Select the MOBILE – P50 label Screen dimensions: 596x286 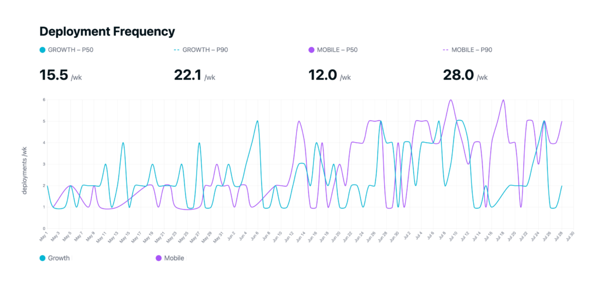coord(337,50)
